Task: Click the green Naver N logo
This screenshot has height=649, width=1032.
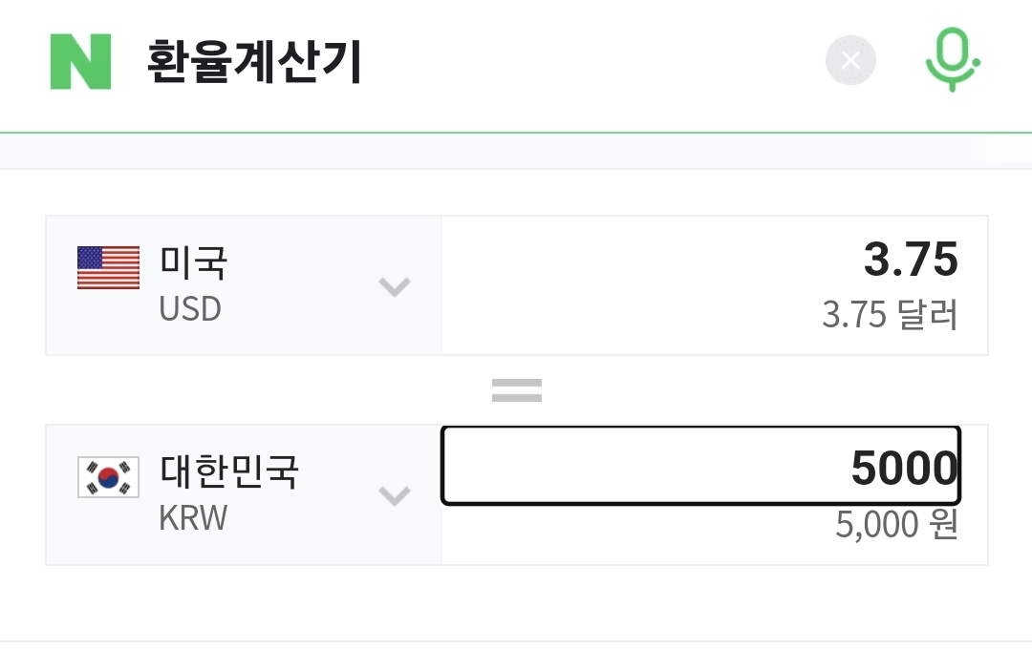Action: point(80,62)
